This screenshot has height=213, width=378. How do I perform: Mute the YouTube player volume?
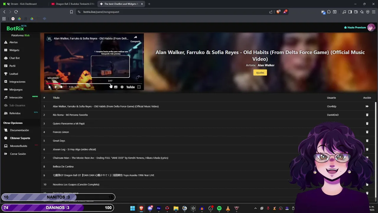point(56,87)
